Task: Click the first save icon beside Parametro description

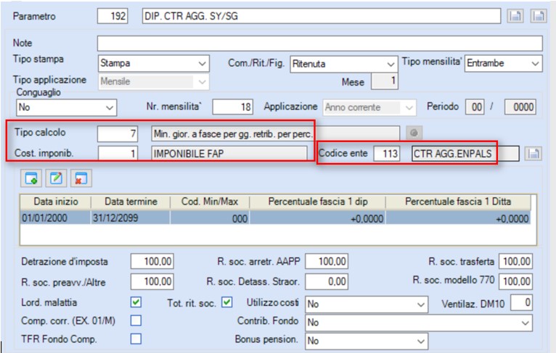Action: tap(515, 16)
